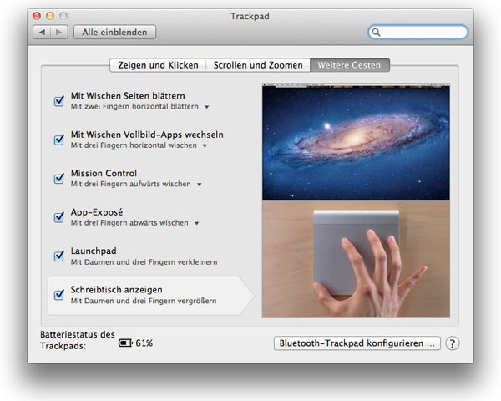Toggle the Launchpad gesture checkbox
Screen dimensions: 501x401
tap(59, 255)
